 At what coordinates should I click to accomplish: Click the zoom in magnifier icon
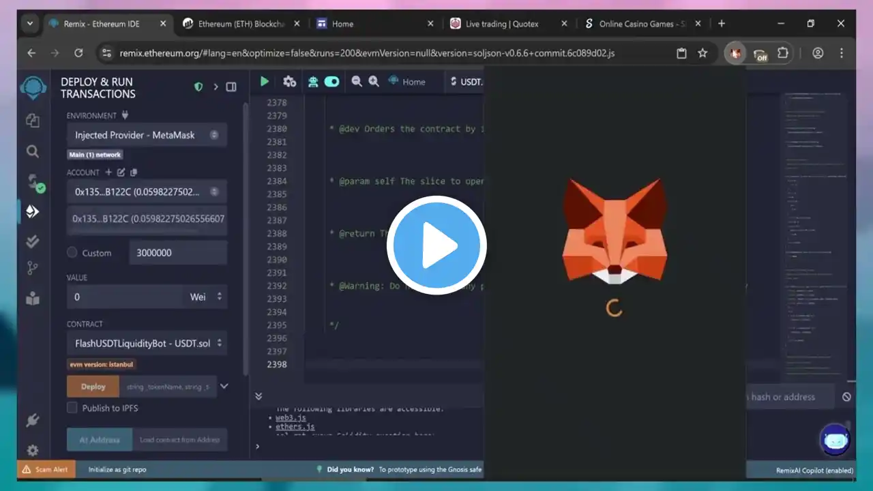click(x=374, y=82)
